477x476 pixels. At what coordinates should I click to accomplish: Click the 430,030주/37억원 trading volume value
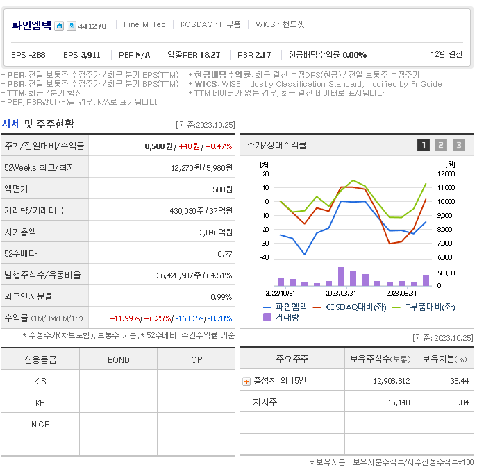pos(201,211)
